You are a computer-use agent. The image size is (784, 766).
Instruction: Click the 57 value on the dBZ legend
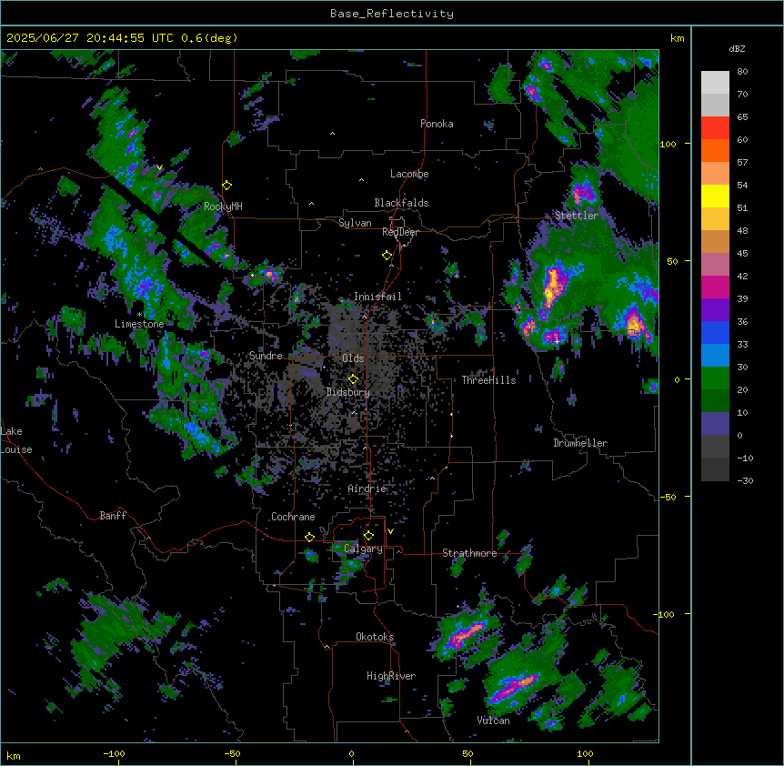742,163
